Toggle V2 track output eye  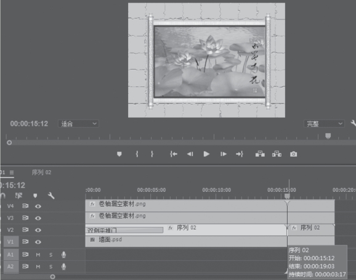pos(38,230)
